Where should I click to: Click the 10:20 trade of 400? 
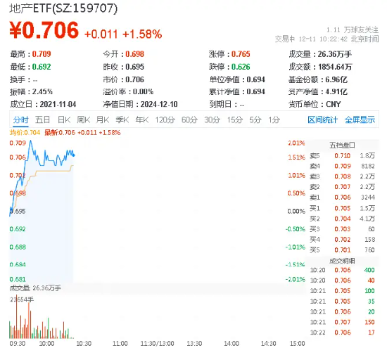click(x=343, y=270)
